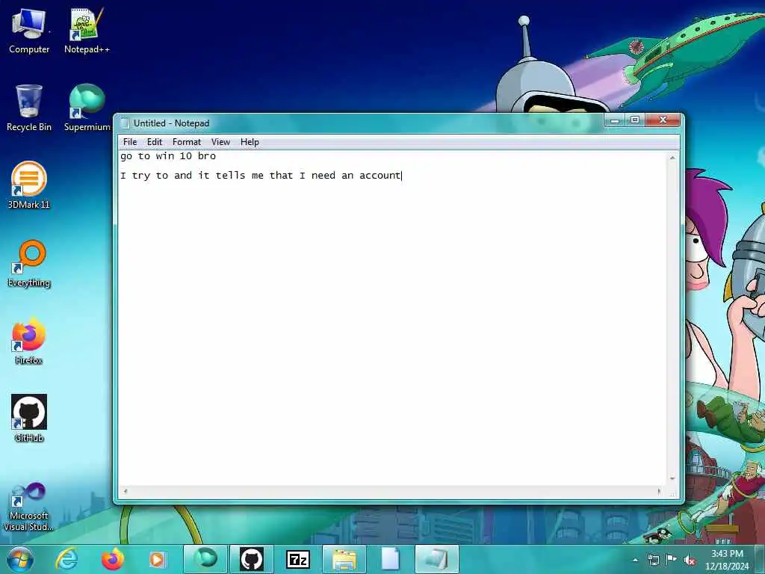This screenshot has width=765, height=574.
Task: Click the Notepad window title icon
Action: (125, 123)
